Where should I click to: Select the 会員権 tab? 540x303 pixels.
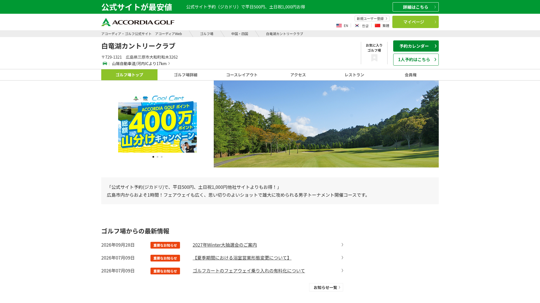point(411,75)
